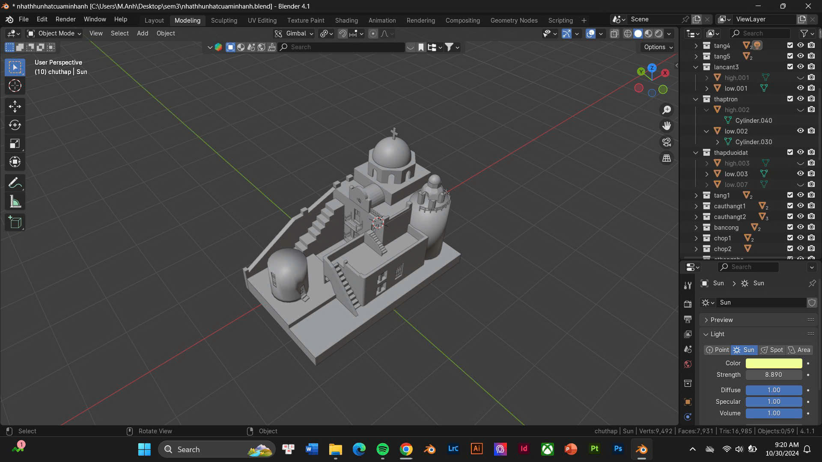Uncheck tang4 collection exclude checkbox
Viewport: 822px width, 462px height.
click(x=790, y=45)
